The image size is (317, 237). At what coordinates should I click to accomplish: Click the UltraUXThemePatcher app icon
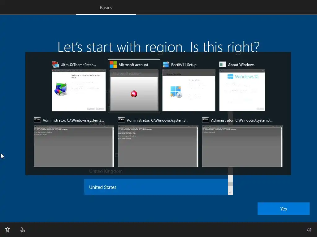point(55,64)
